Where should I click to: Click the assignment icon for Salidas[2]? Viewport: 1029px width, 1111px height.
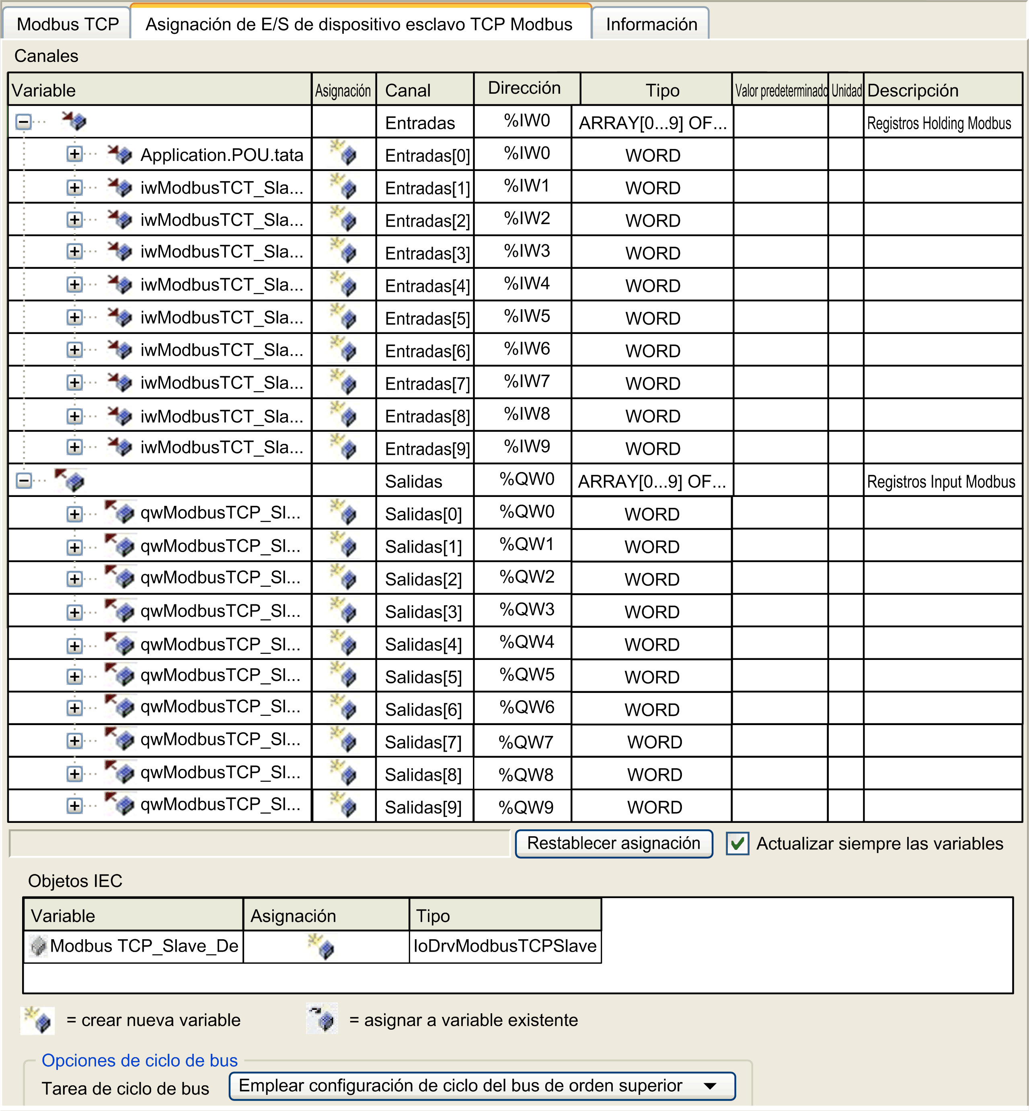[x=343, y=577]
